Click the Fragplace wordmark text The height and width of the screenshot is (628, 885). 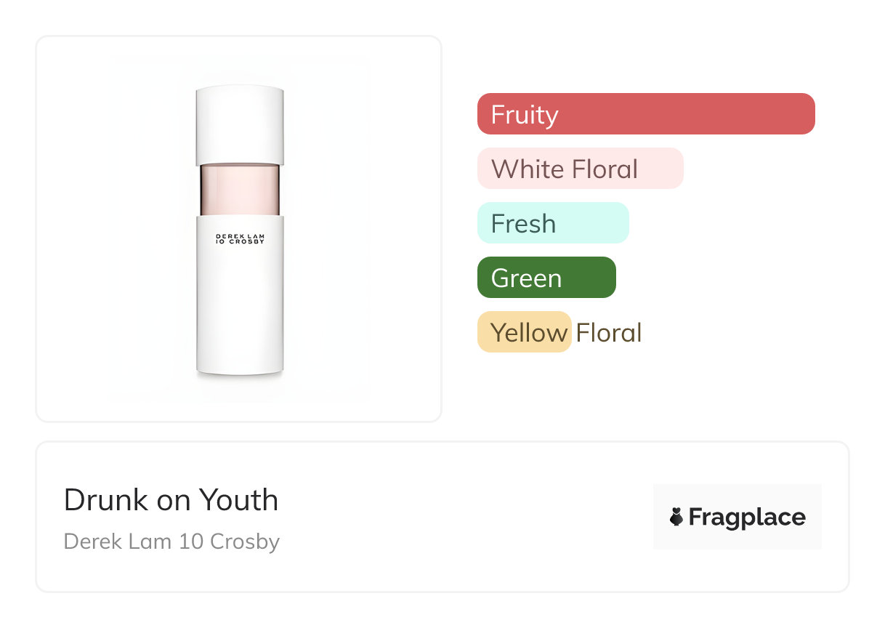[x=747, y=518]
